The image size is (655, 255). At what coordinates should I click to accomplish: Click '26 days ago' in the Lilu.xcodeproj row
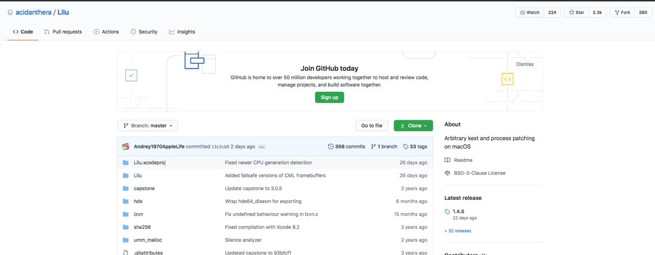point(413,163)
